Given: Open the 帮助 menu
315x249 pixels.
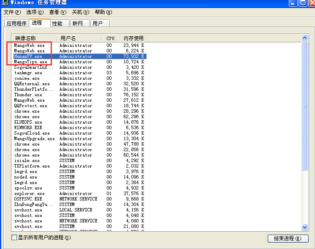Looking at the screenshot, I should (103, 12).
